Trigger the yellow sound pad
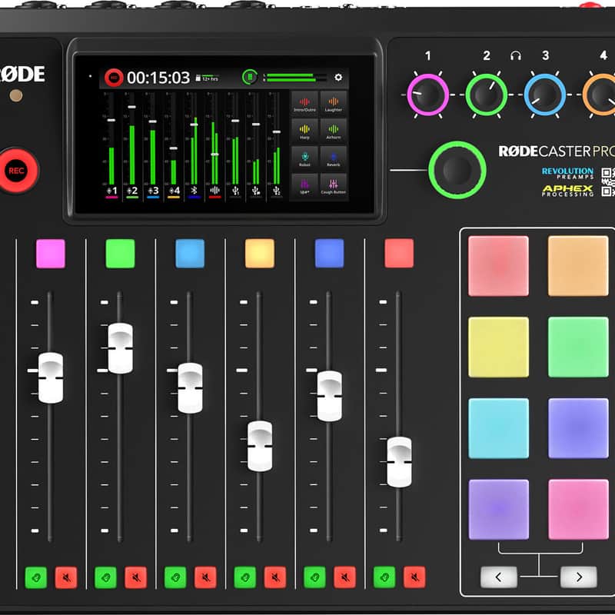Viewport: 615px width, 615px height. (498, 347)
